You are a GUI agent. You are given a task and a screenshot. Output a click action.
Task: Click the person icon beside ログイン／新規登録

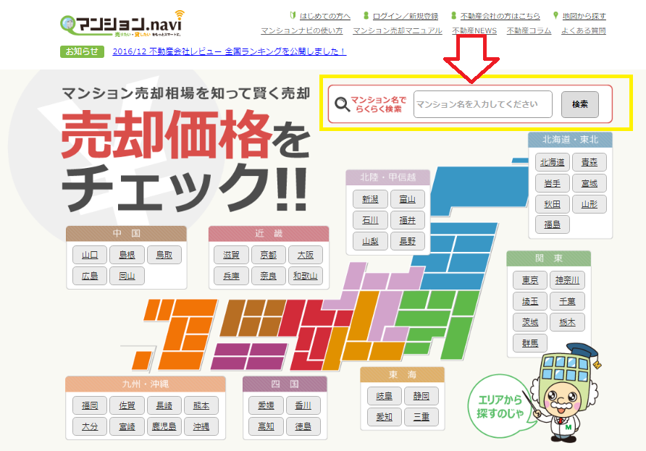pos(366,16)
